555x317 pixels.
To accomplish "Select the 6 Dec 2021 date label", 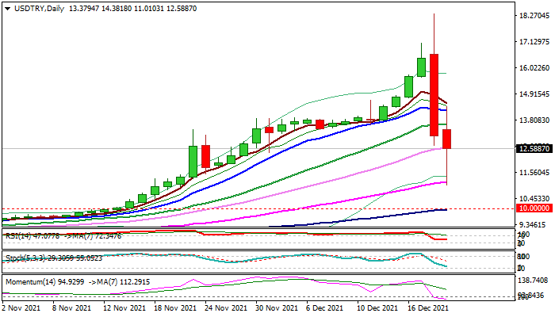I will click(327, 307).
